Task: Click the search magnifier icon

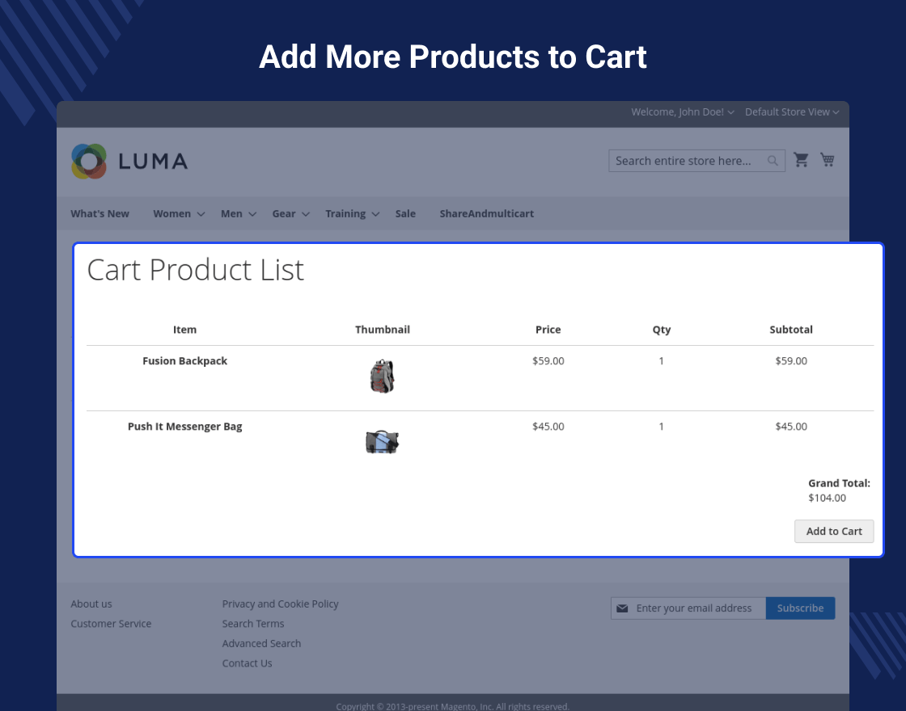Action: 773,161
